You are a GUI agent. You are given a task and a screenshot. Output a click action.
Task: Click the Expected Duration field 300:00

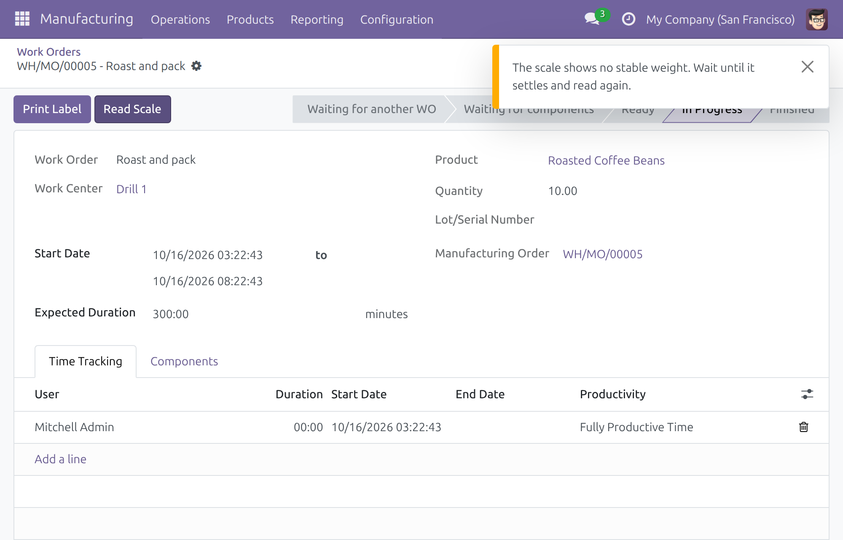253,314
